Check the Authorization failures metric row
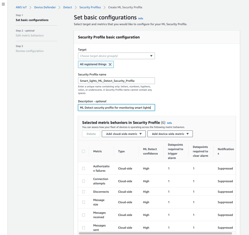 (x=83, y=168)
